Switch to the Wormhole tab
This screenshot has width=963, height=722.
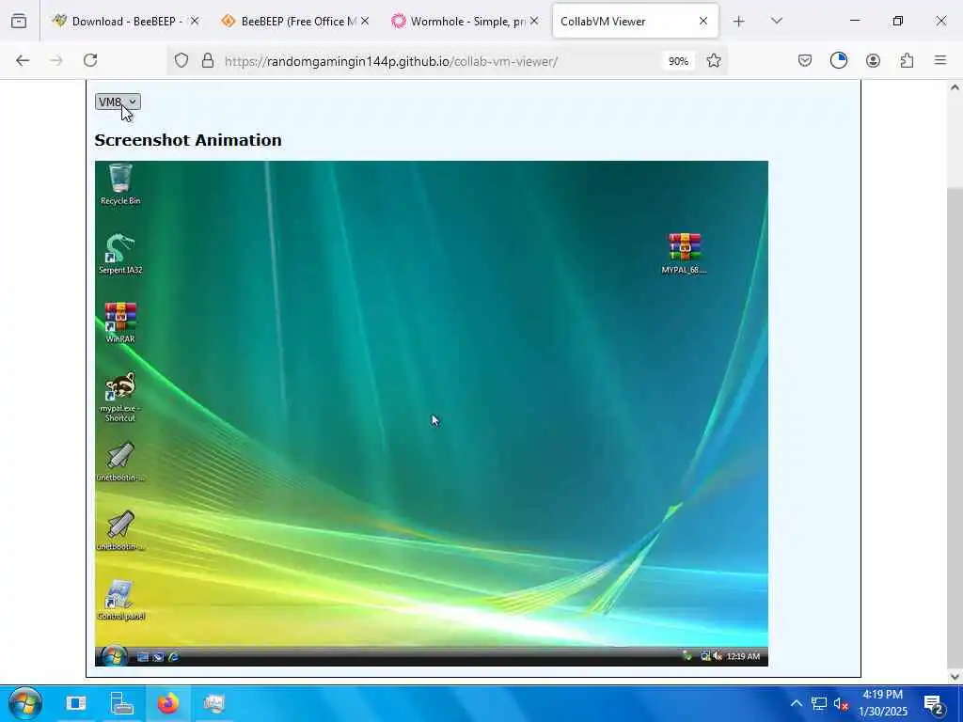click(466, 21)
